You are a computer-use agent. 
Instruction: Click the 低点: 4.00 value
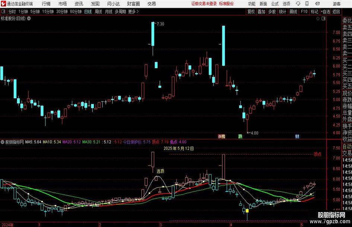pos(178,142)
